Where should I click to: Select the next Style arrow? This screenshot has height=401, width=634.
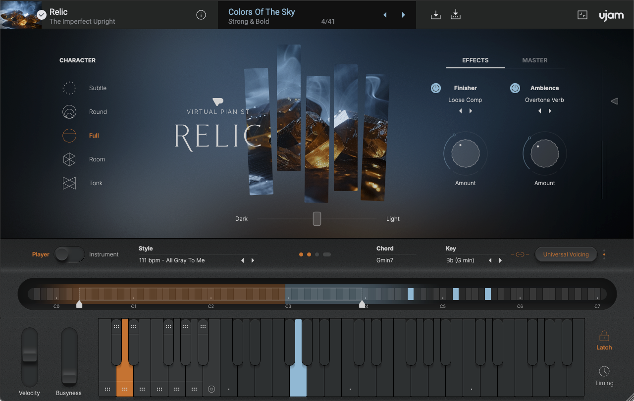253,260
